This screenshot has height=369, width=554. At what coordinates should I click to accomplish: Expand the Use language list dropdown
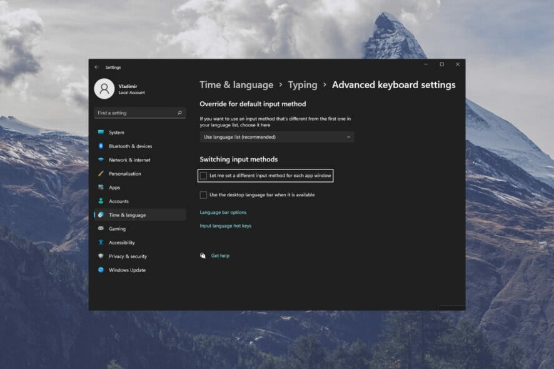(276, 137)
